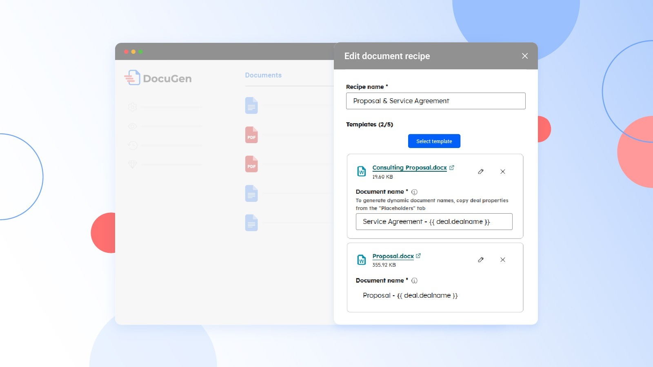
Task: Click the green window maximize dot
Action: [x=140, y=52]
